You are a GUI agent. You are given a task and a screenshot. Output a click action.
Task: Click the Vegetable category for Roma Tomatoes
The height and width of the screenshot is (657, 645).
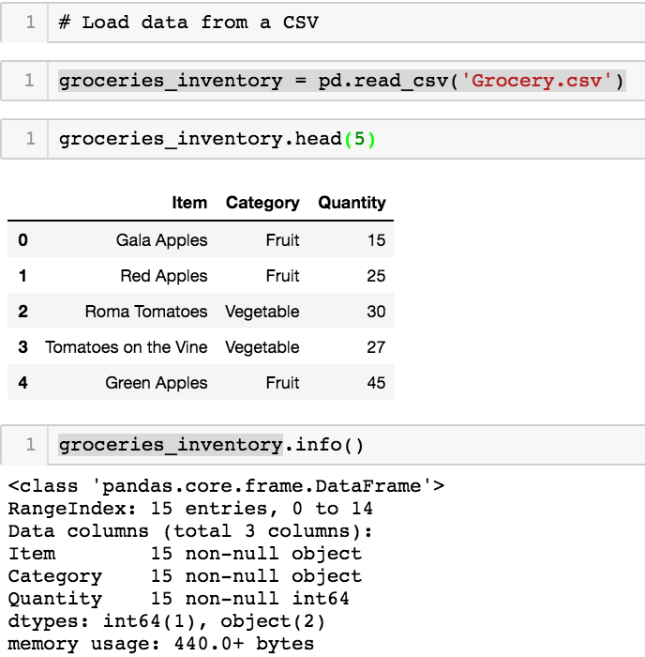(x=262, y=312)
